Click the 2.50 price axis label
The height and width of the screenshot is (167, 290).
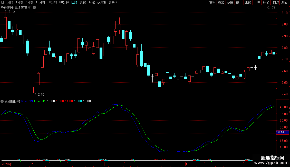[285, 83]
